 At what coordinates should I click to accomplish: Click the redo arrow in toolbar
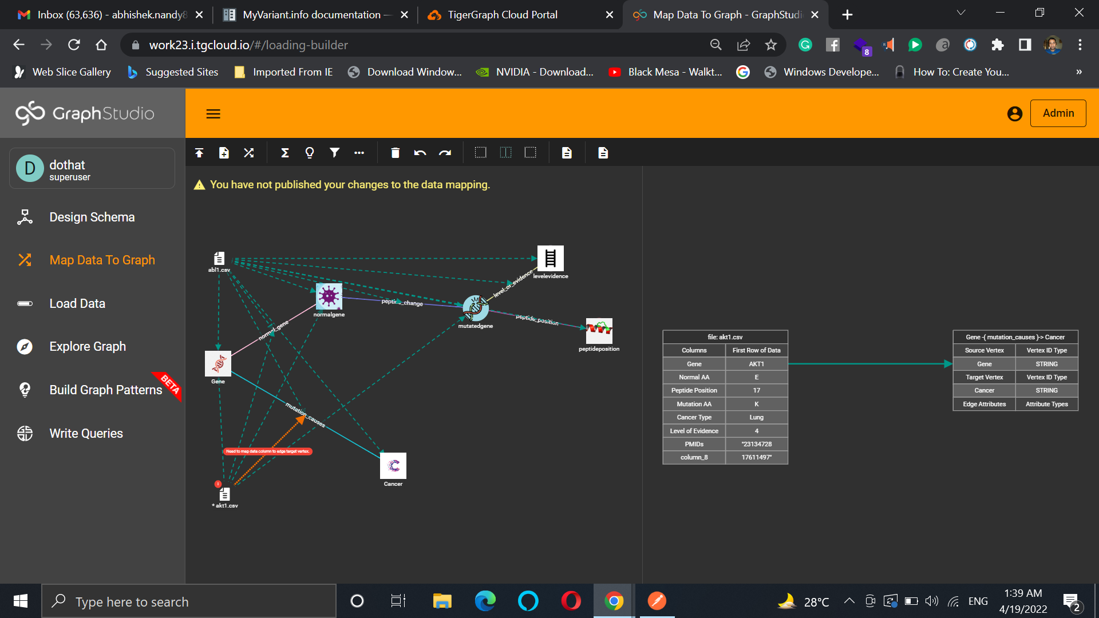(x=445, y=153)
